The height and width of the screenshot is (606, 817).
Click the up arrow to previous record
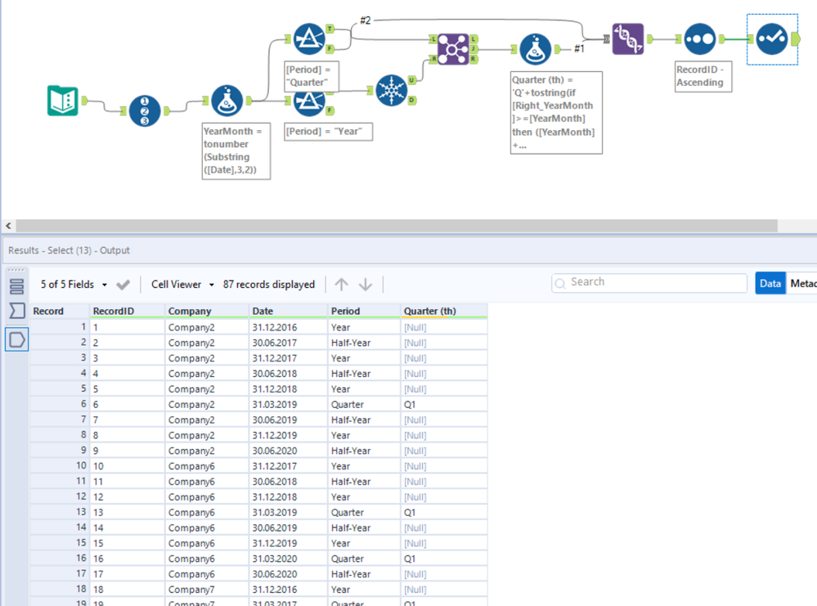(341, 285)
